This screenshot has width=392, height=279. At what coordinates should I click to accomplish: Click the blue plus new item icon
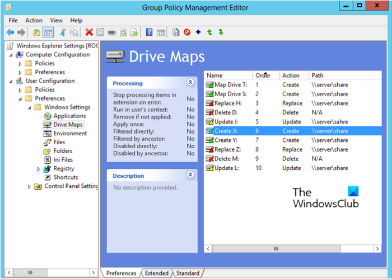click(198, 32)
